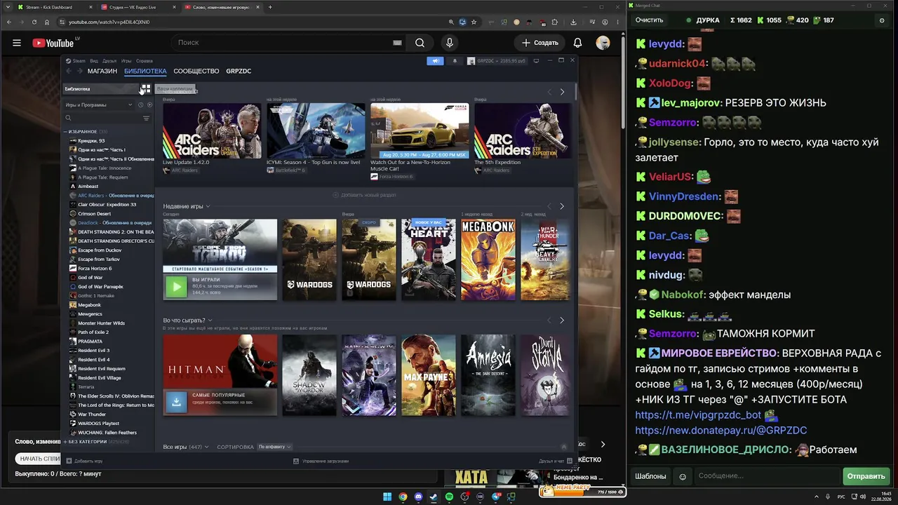The width and height of the screenshot is (898, 505).
Task: Open the Игры menu in Steam
Action: [126, 61]
